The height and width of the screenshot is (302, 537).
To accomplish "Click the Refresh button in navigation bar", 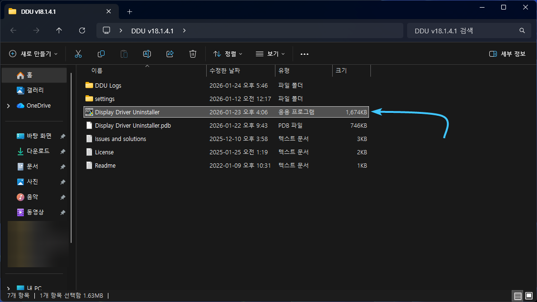I will 82,30.
